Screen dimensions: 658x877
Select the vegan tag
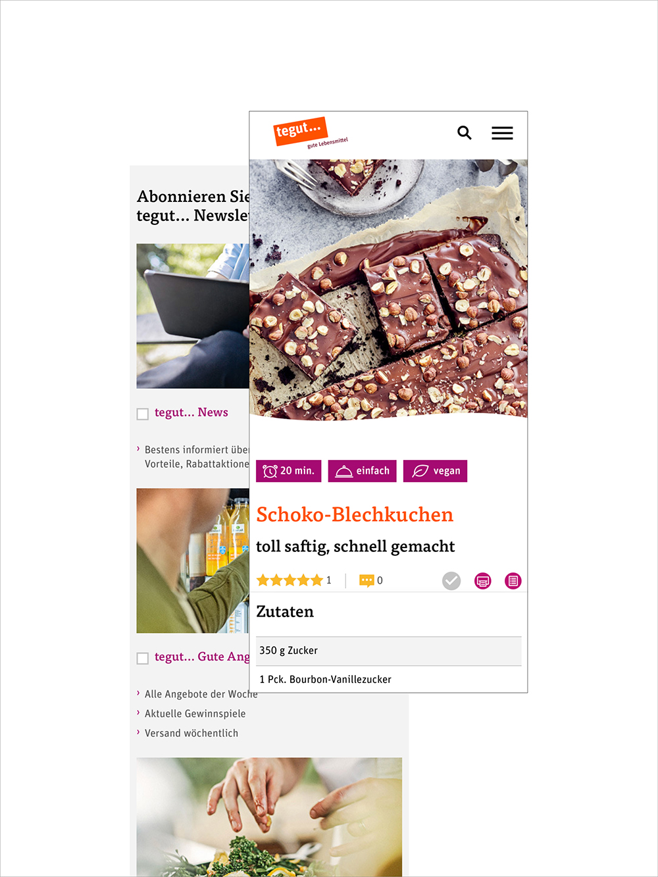tap(436, 471)
